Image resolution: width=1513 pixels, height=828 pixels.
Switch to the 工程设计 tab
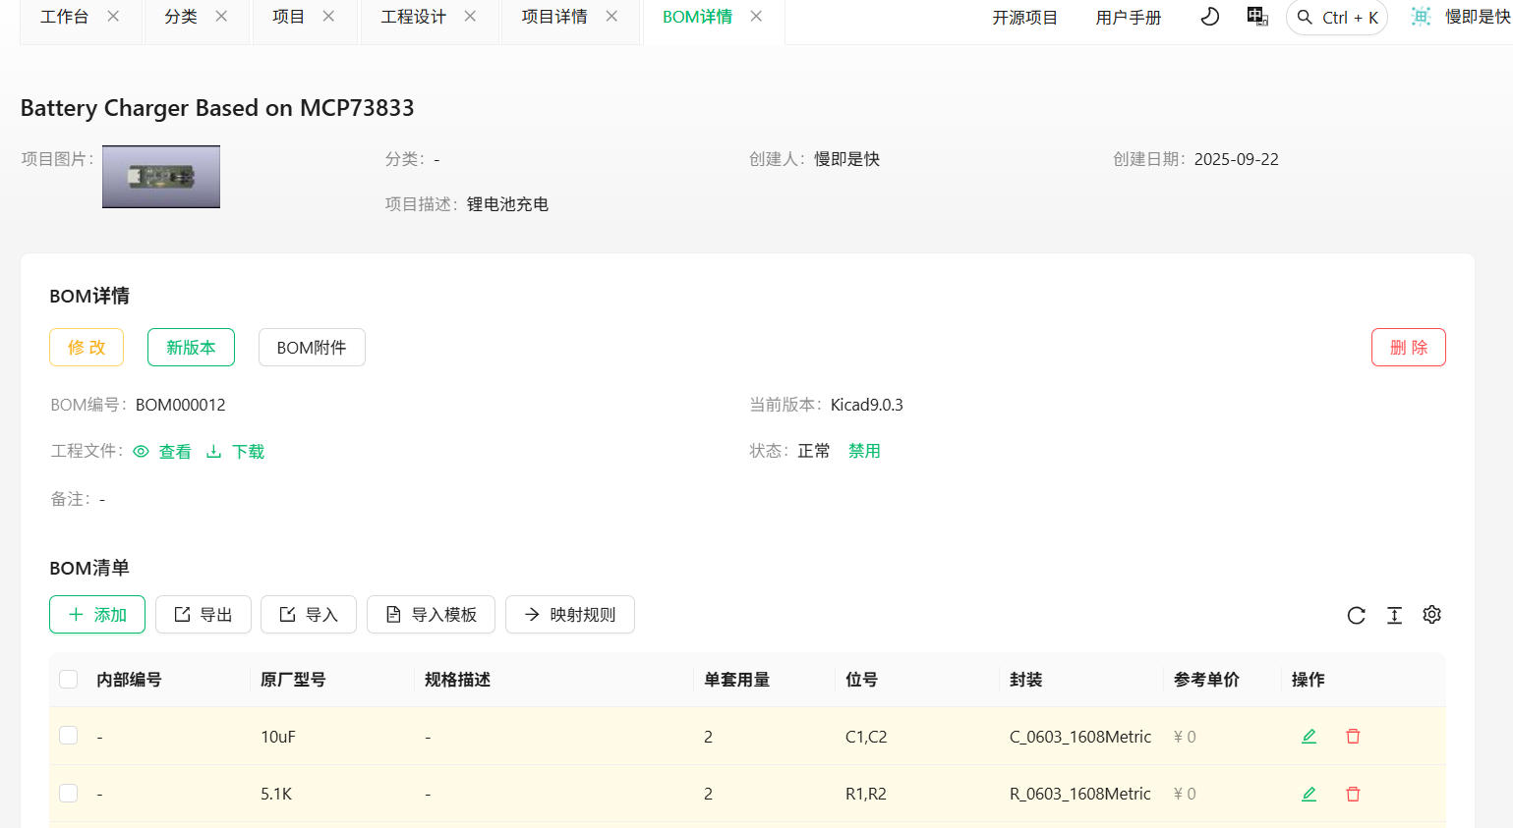click(x=413, y=17)
